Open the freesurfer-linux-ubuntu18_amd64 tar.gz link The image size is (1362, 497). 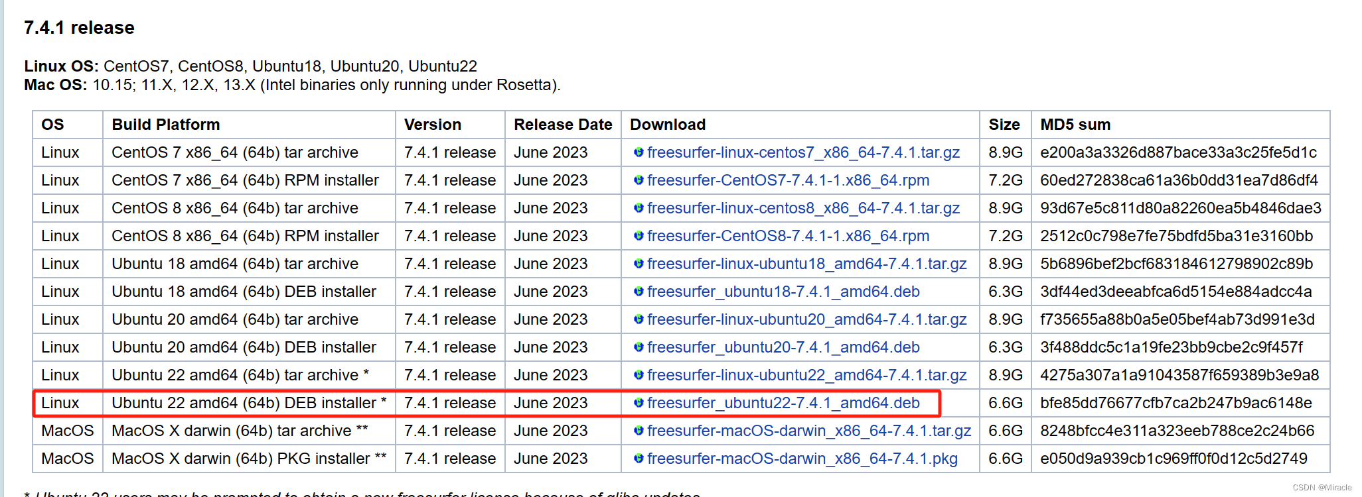(807, 264)
